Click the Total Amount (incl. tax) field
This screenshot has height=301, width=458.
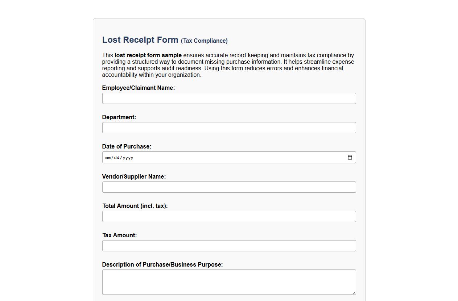(x=229, y=216)
